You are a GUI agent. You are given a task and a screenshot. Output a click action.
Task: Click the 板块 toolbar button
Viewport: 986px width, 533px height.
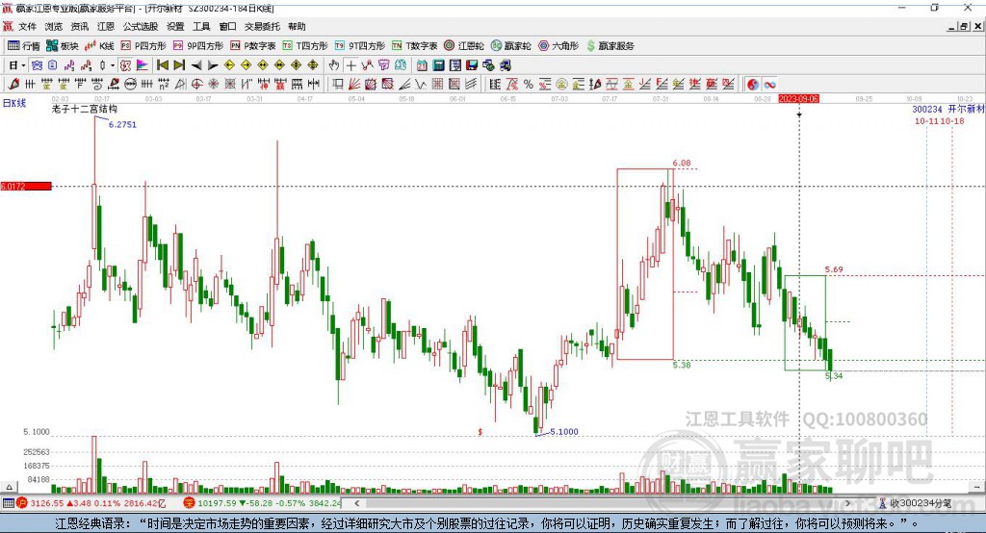[62, 46]
